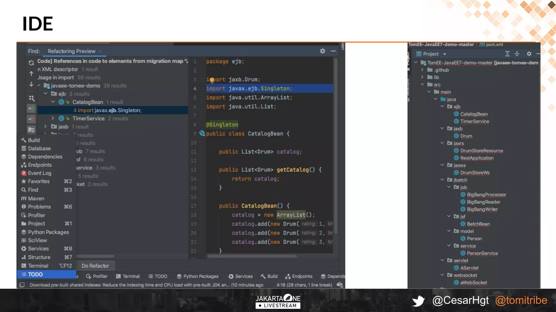
Task: Open the Group By grid icon
Action: point(31,98)
